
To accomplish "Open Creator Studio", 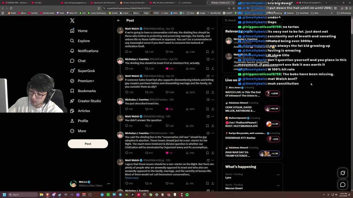I will pos(85,101).
